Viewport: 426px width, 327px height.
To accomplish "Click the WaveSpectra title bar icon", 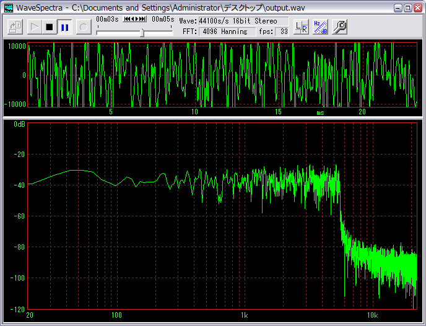I will [x=9, y=7].
